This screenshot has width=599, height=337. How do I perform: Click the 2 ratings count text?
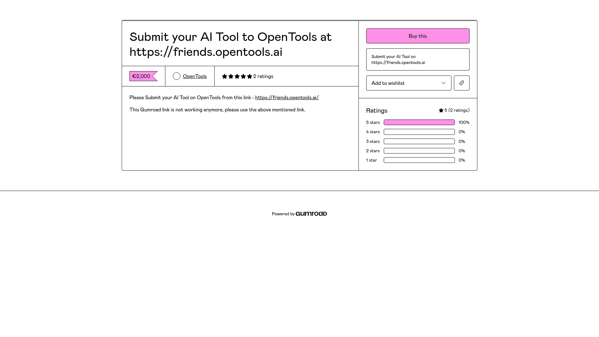click(263, 76)
